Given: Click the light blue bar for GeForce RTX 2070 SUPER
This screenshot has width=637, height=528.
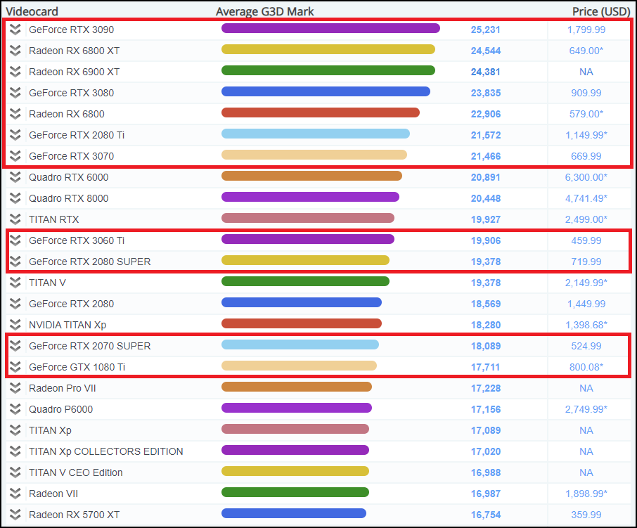Looking at the screenshot, I should coord(300,345).
